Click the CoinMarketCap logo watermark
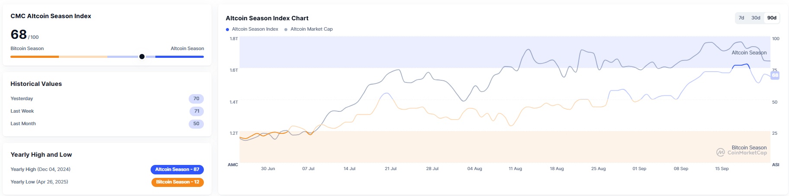 pos(721,152)
